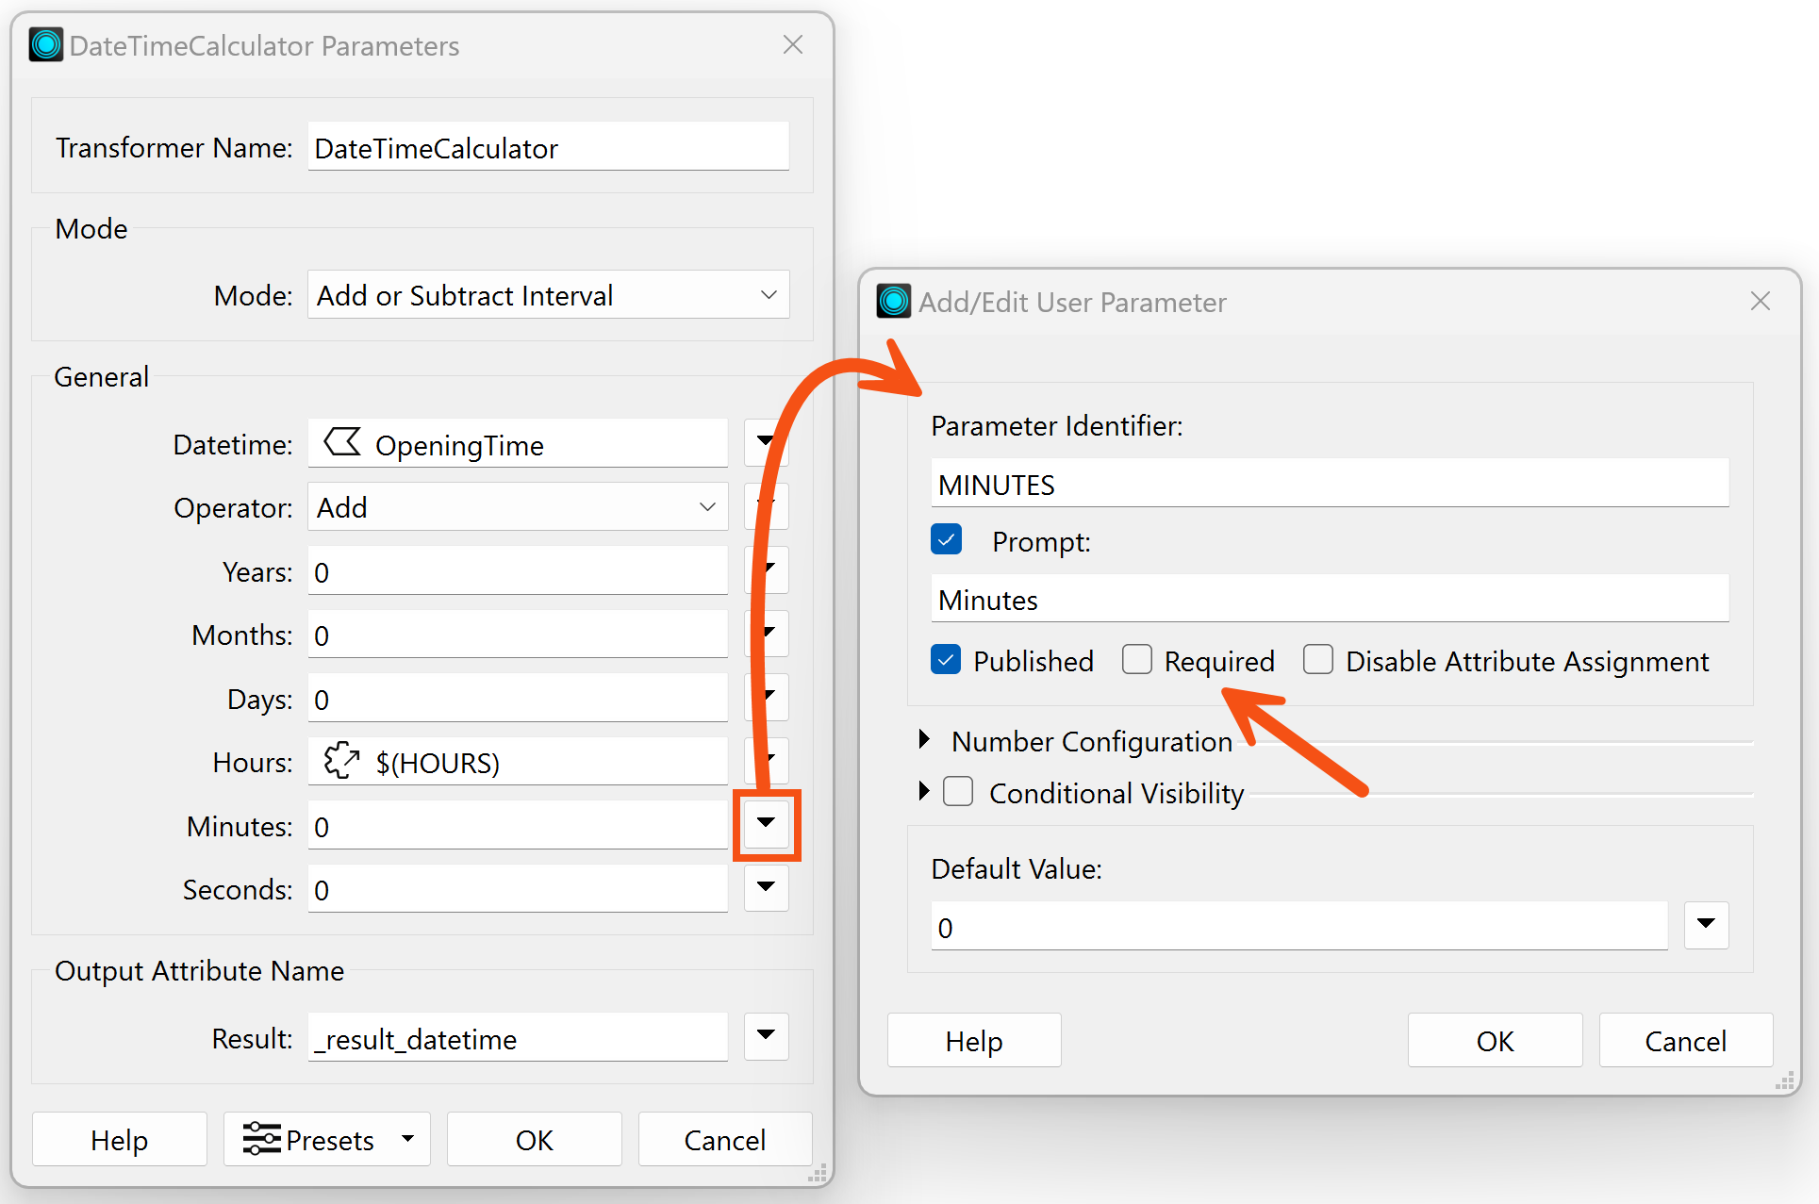
Task: Click Cancel on the DateTimeCalculator dialog
Action: pyautogui.click(x=724, y=1139)
